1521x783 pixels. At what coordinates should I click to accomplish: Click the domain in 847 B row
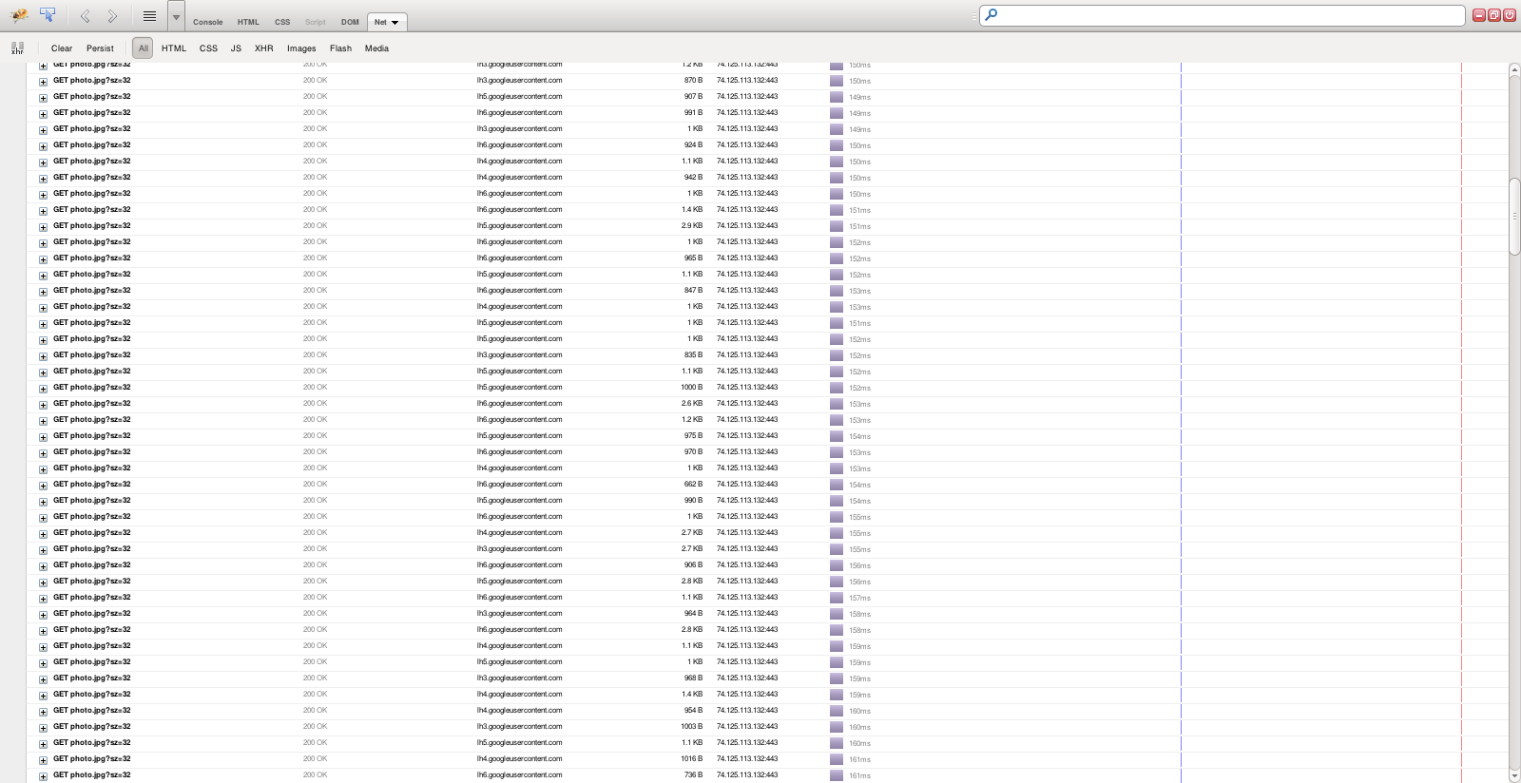click(519, 291)
